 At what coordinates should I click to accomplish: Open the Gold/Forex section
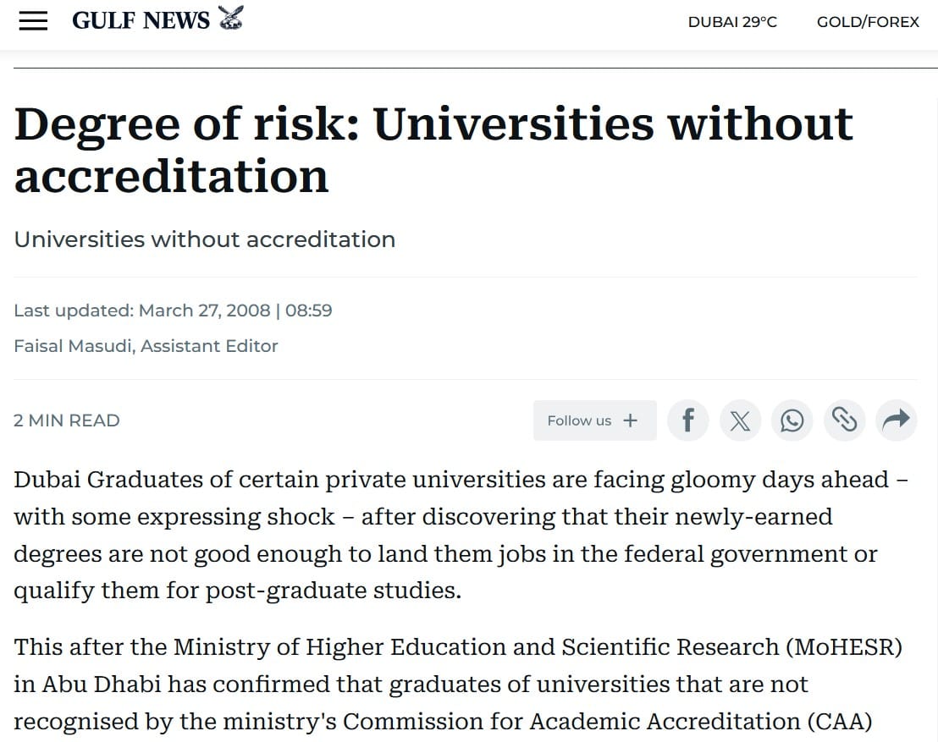pyautogui.click(x=868, y=22)
